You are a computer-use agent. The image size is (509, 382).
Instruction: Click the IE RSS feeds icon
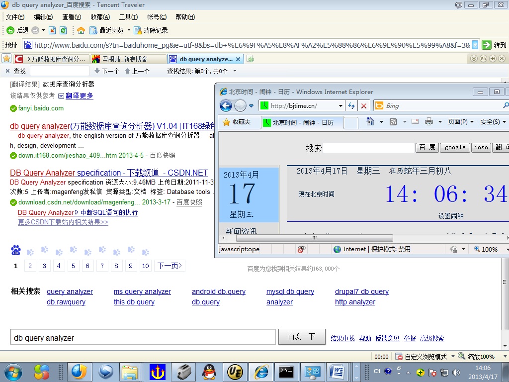click(393, 122)
